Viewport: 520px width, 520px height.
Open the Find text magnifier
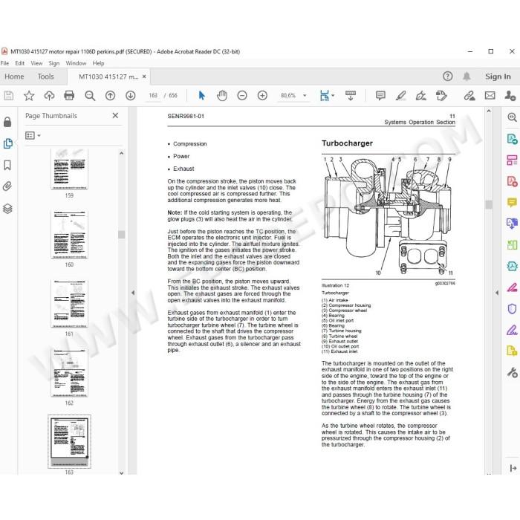coord(90,96)
